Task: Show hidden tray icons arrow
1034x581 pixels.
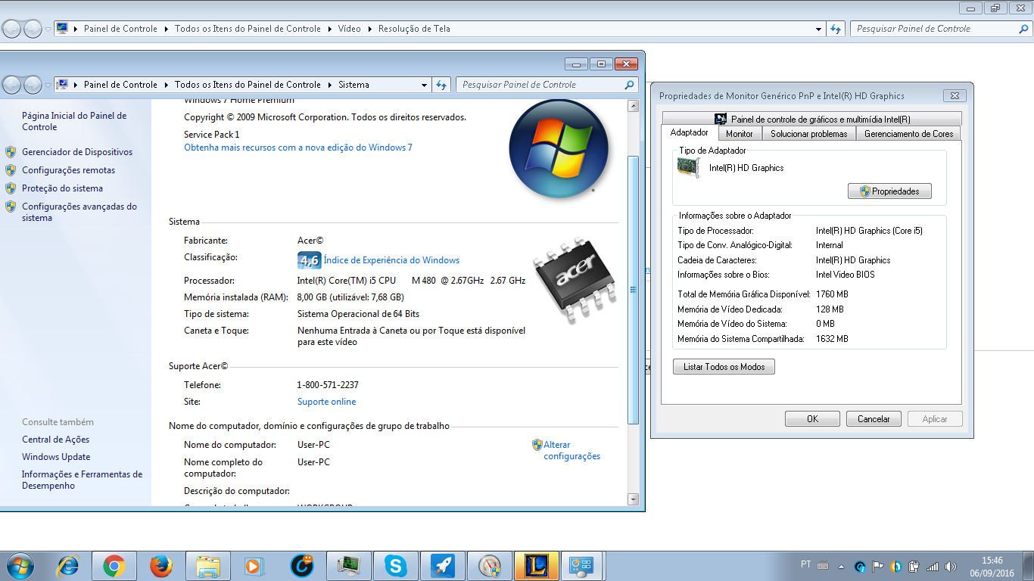Action: tap(842, 566)
